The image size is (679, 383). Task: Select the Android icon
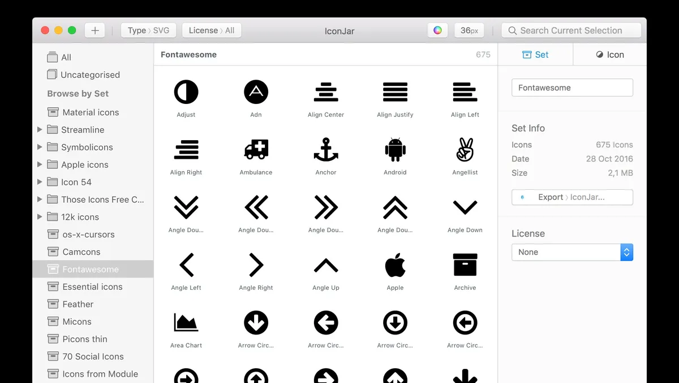click(x=395, y=150)
